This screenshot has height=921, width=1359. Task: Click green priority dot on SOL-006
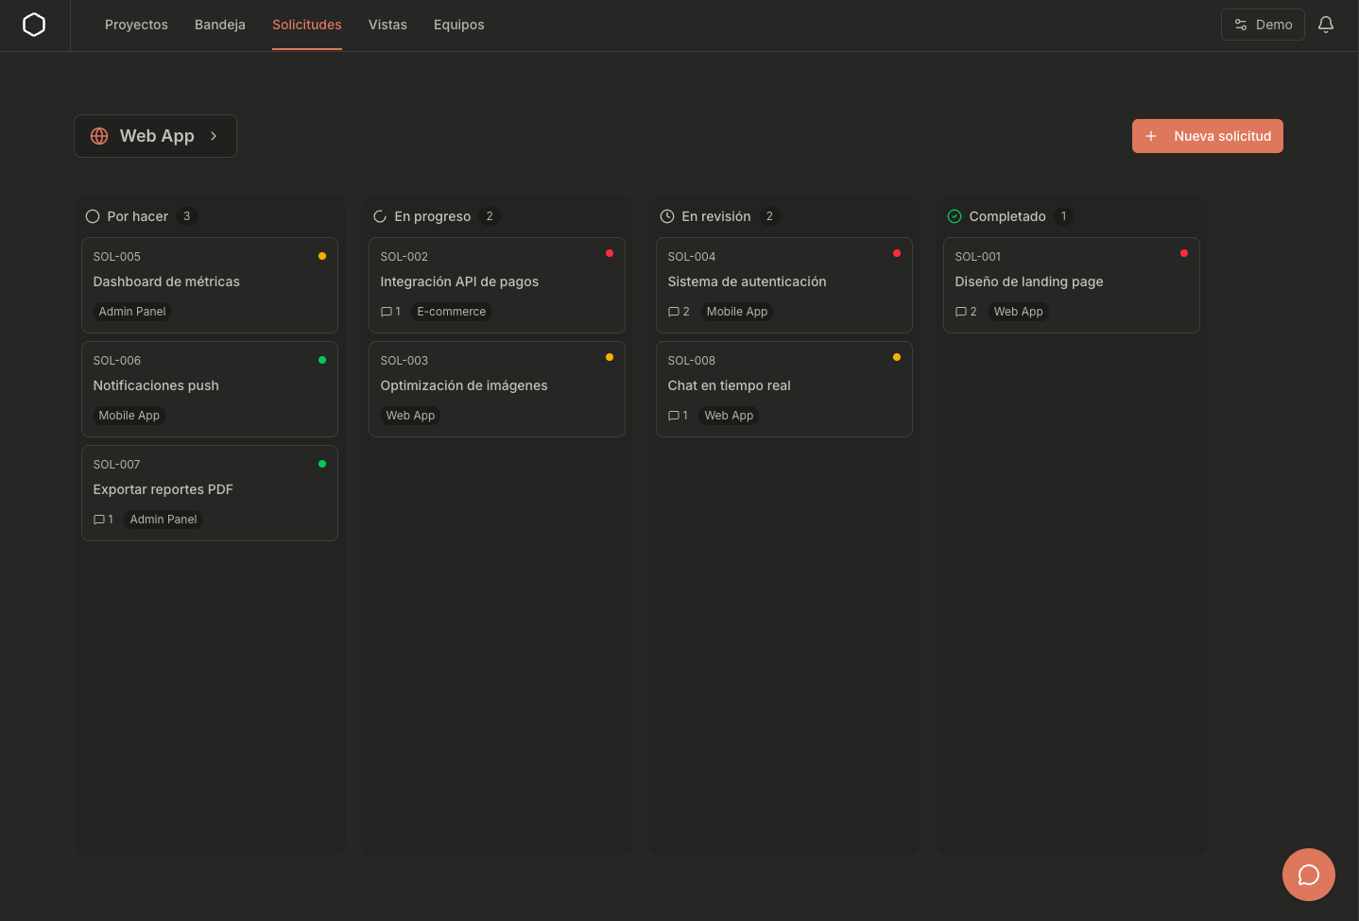click(322, 360)
